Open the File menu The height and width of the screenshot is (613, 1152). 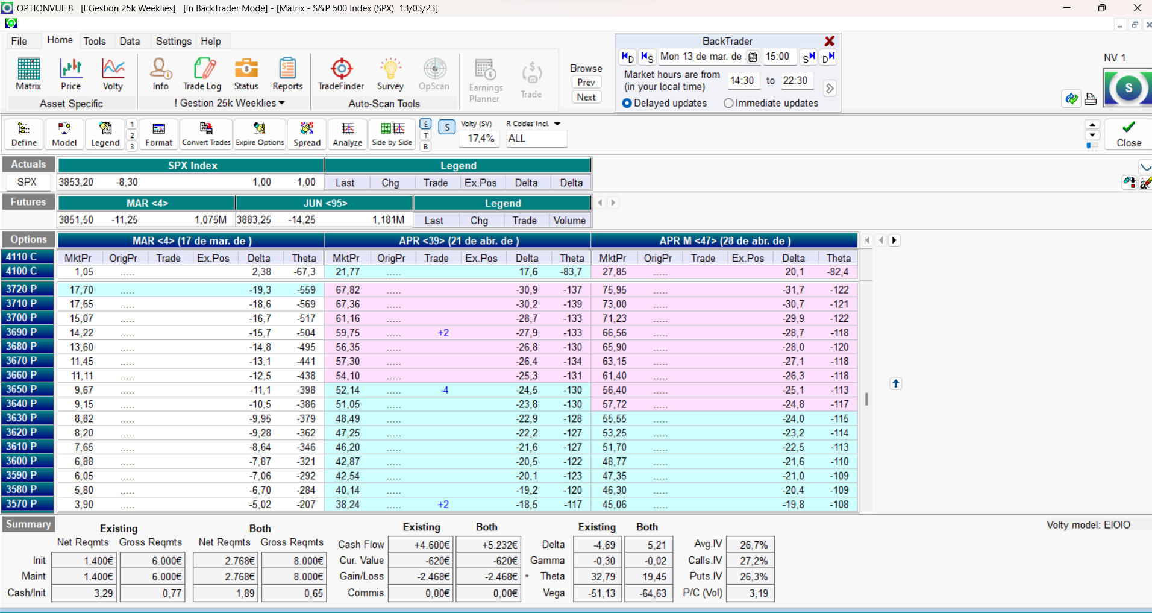coord(19,41)
